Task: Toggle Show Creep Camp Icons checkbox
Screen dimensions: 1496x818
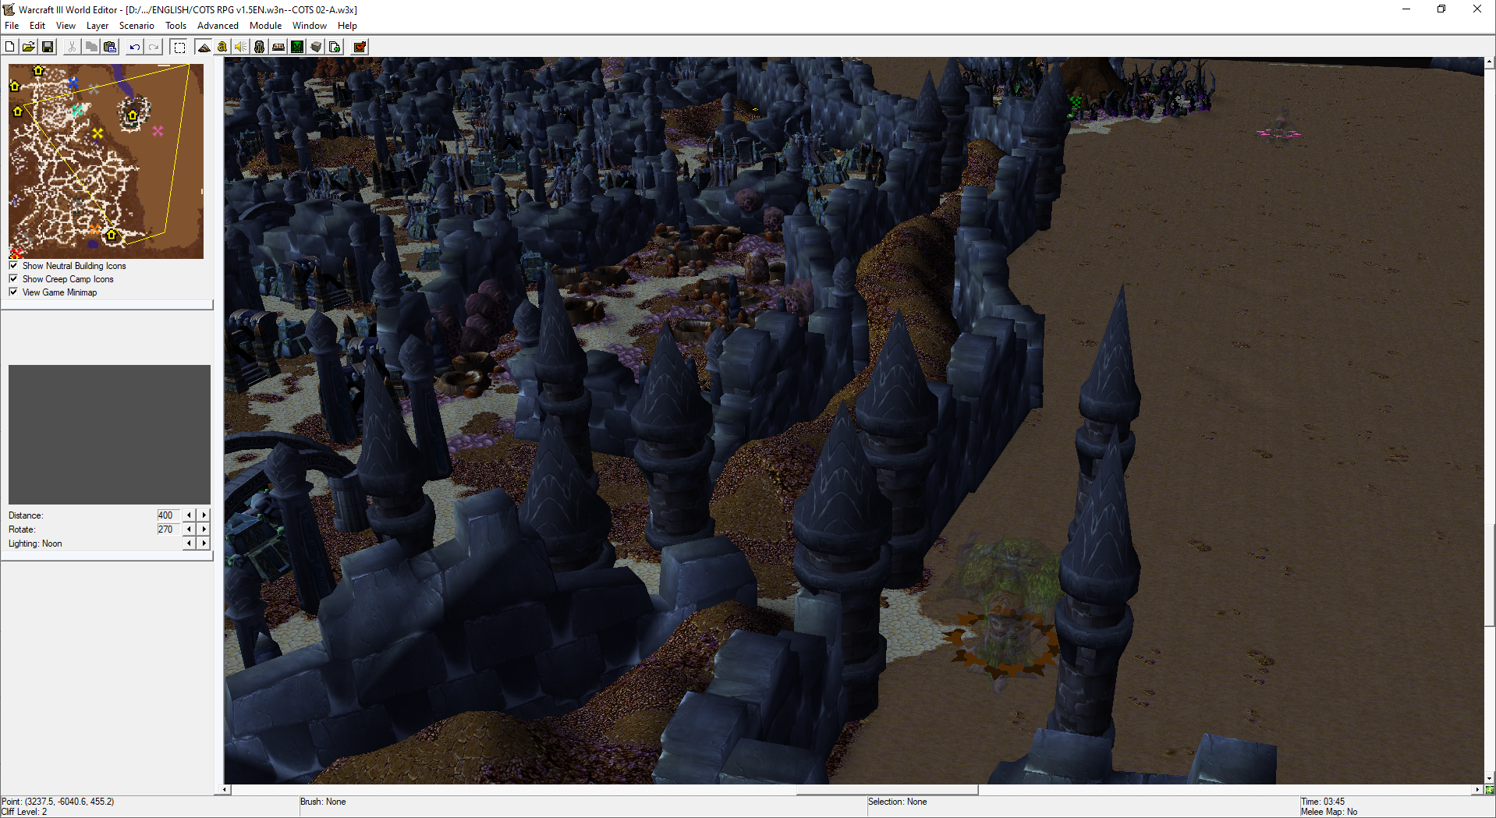Action: tap(13, 279)
